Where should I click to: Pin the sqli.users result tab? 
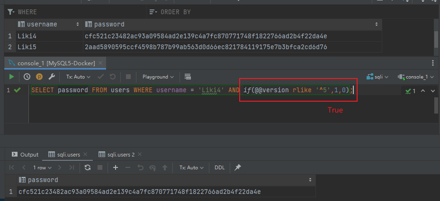click(238, 167)
